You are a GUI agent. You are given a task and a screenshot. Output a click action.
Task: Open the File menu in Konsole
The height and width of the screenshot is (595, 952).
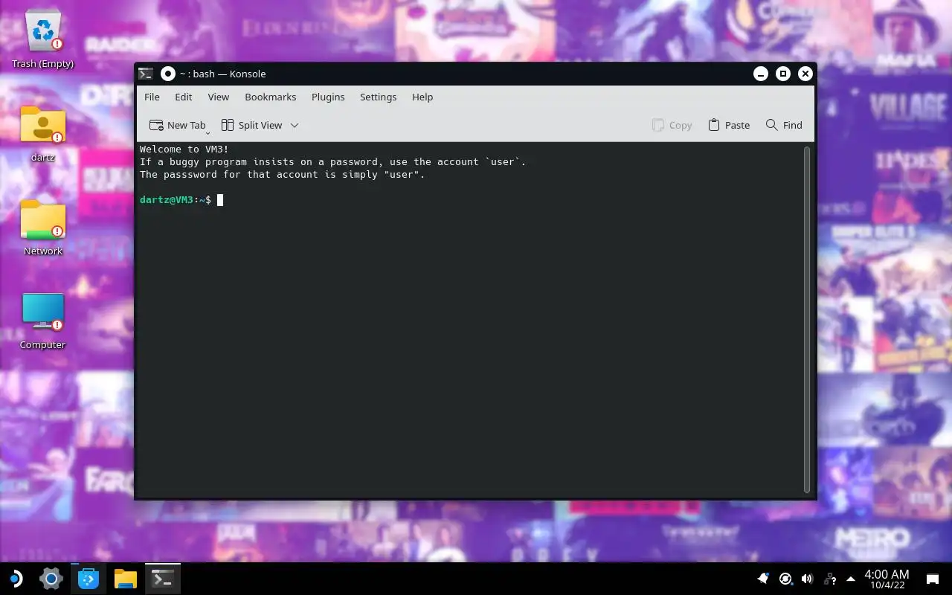click(x=152, y=97)
